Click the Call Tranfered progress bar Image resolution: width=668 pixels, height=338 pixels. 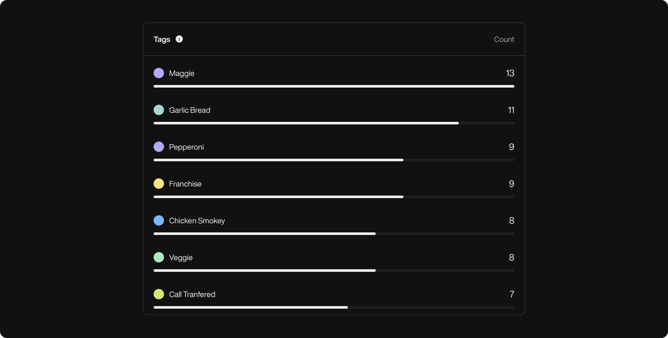tap(334, 307)
